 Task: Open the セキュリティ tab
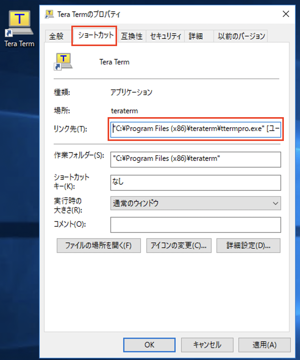165,36
